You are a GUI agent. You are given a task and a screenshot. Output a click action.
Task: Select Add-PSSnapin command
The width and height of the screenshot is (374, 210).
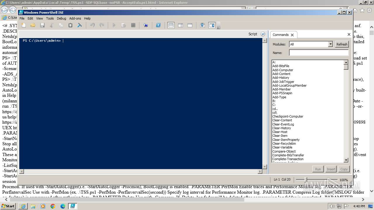click(282, 93)
